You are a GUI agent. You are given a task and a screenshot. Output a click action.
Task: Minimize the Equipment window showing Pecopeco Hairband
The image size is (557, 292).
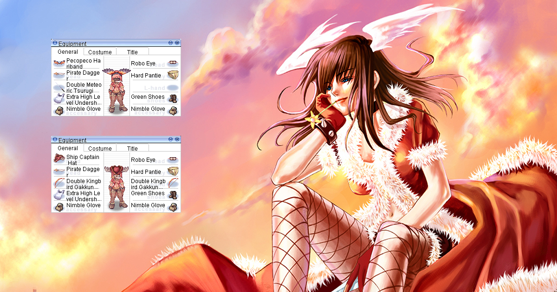coord(170,43)
